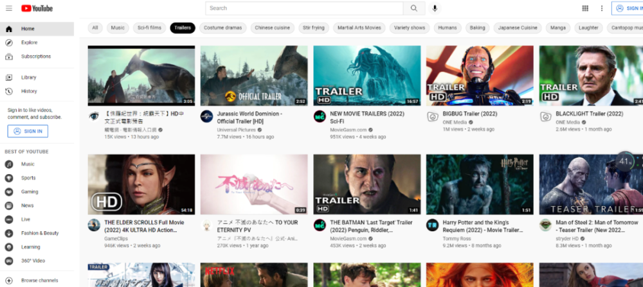Open Library in the sidebar

pos(37,78)
